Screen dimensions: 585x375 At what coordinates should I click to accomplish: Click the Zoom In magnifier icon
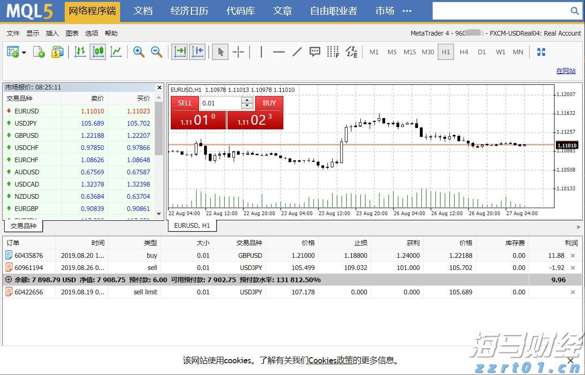pyautogui.click(x=138, y=52)
